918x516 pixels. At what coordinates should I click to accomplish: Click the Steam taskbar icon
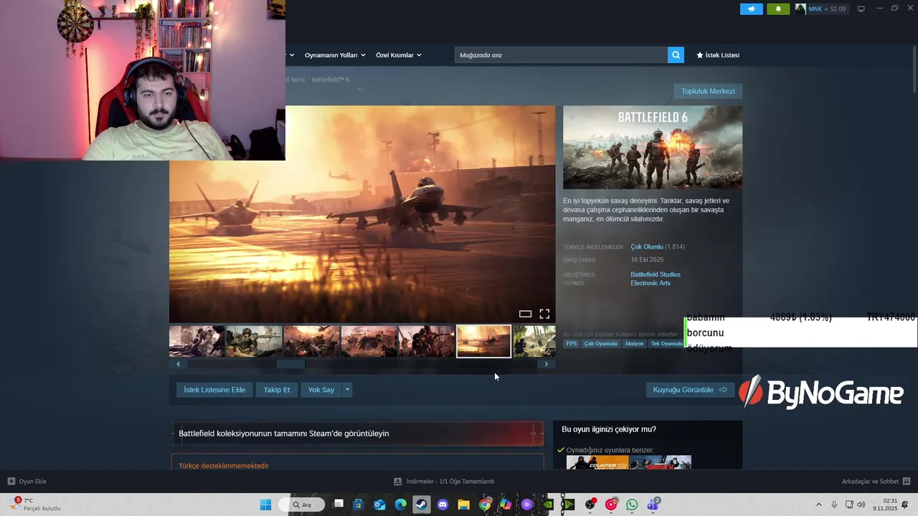(x=422, y=505)
